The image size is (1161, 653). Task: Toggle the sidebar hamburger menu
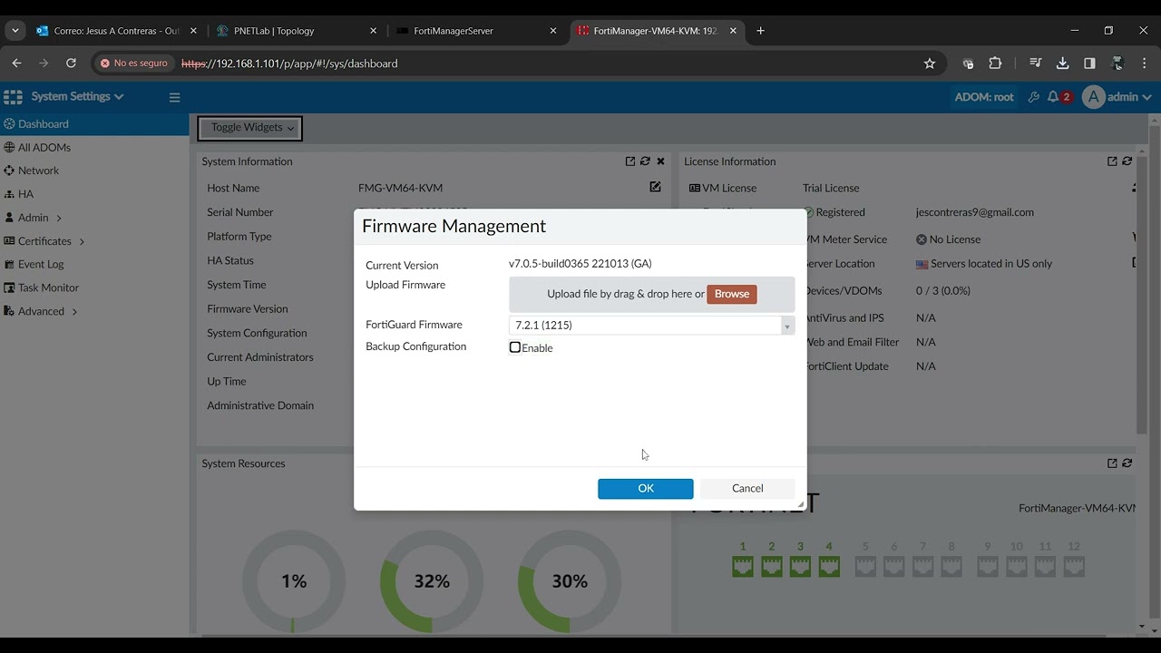coord(174,97)
